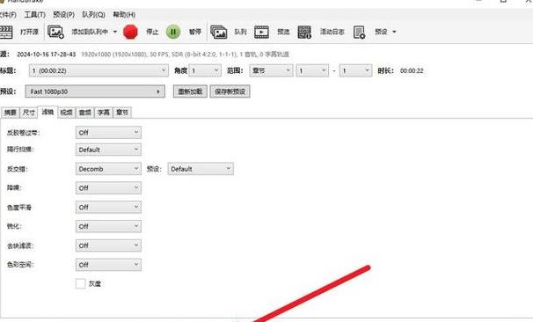Open the interlace detection Default dropdown
Screen dimensions: 533x322
[x=108, y=150]
